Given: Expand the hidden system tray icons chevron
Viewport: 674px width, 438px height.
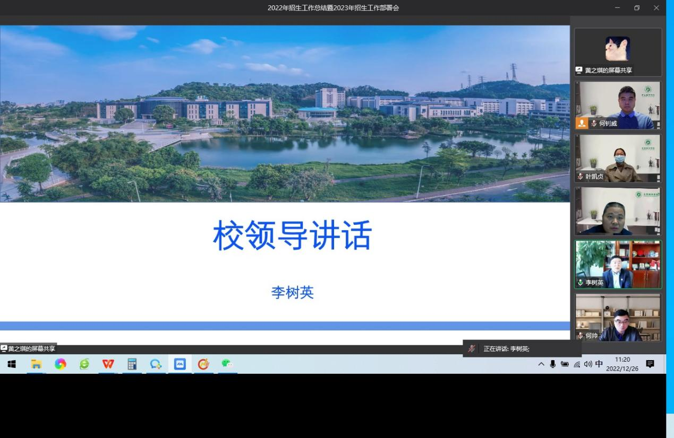Looking at the screenshot, I should 541,364.
